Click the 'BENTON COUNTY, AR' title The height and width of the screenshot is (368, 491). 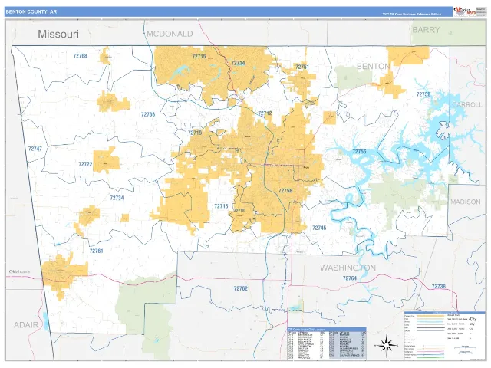point(31,12)
